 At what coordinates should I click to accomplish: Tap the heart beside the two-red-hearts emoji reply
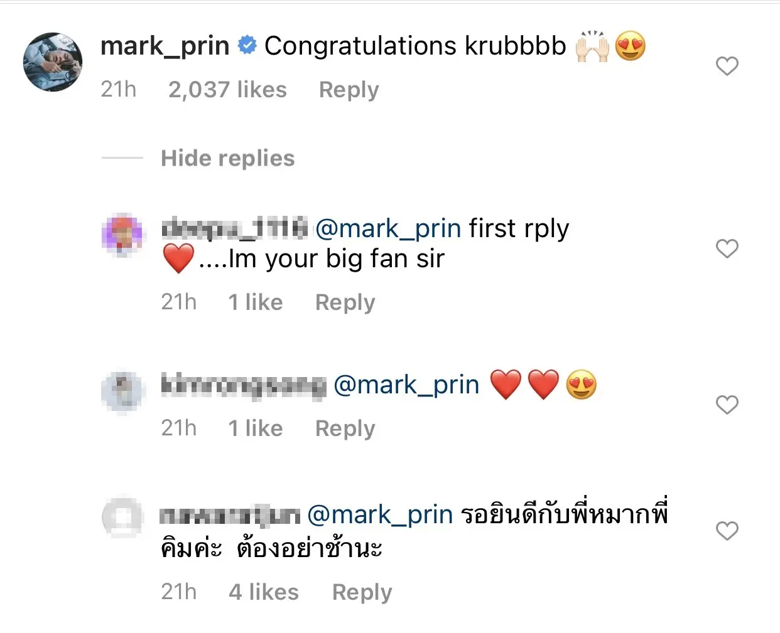(727, 405)
